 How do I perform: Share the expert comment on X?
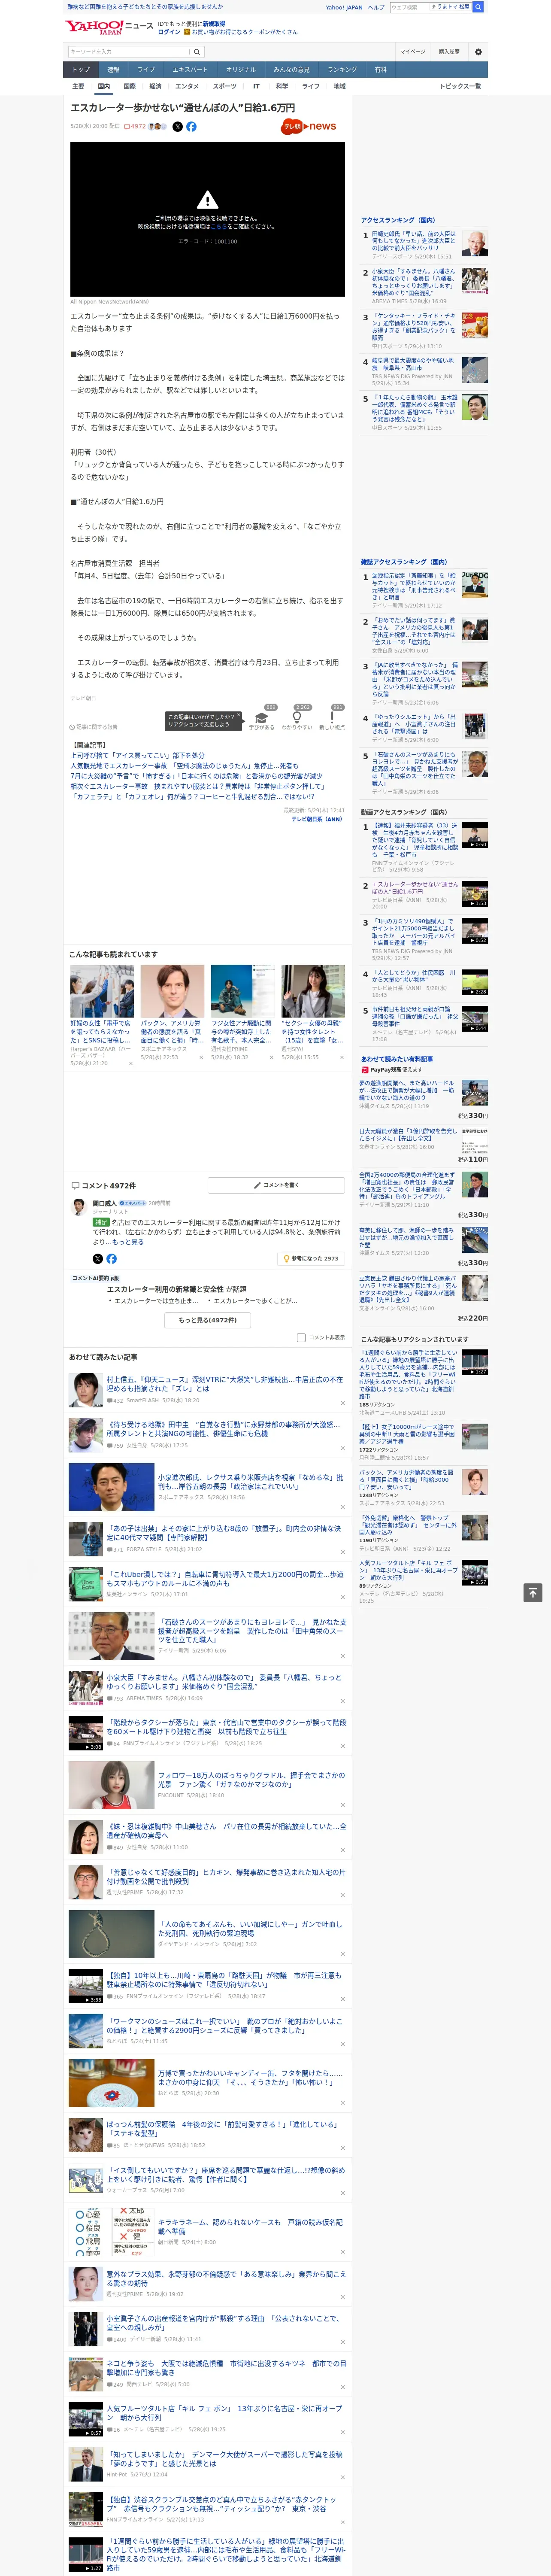point(98,1259)
